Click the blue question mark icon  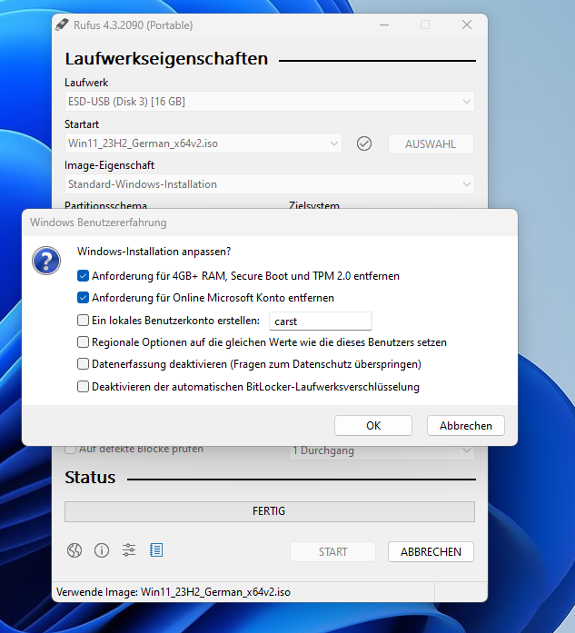[x=45, y=261]
